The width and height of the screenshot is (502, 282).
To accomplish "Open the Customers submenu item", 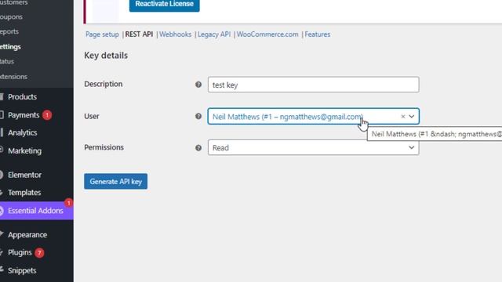I will point(13,2).
